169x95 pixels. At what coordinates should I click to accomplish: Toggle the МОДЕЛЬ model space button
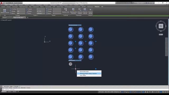coord(116,92)
